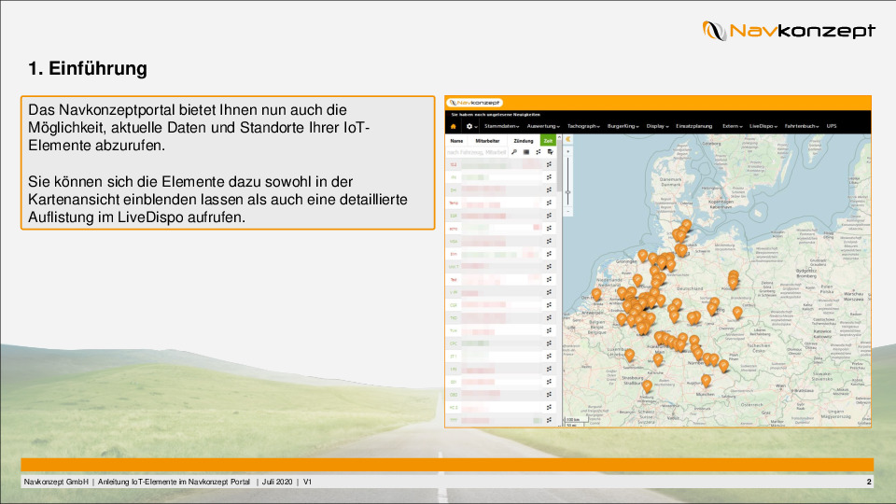Click the Navkonzept logo at slide top

[x=789, y=30]
